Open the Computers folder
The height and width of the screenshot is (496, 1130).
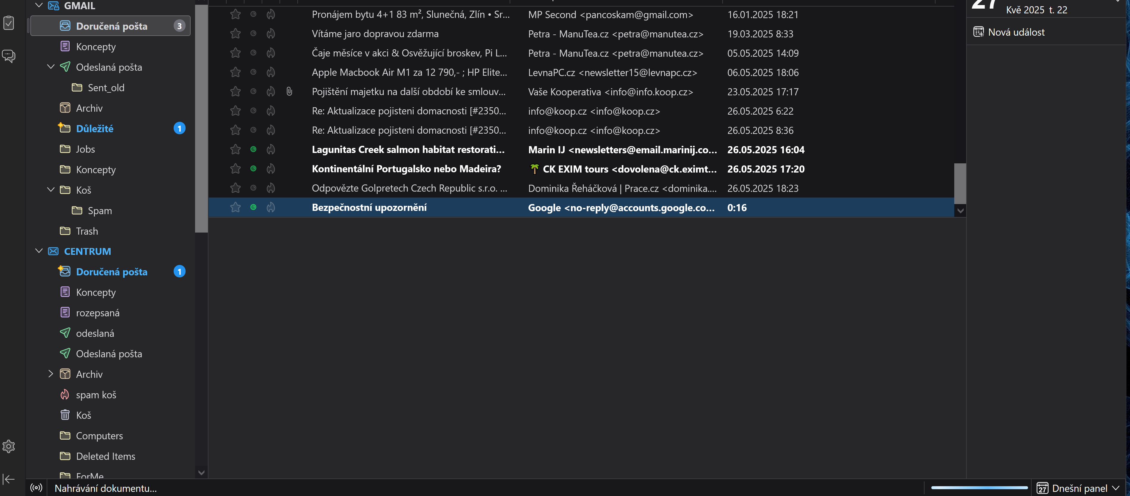click(x=111, y=435)
